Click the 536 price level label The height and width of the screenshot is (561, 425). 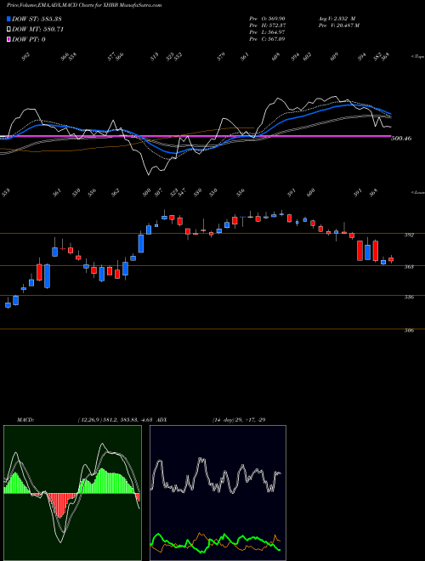[409, 297]
